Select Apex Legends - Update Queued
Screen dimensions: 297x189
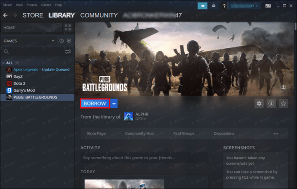coord(41,69)
